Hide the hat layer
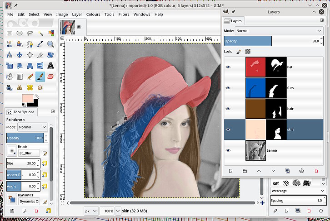The image size is (330, 221). (x=228, y=67)
